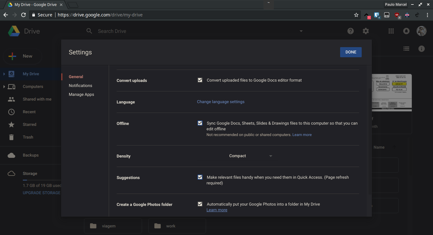Image resolution: width=433 pixels, height=235 pixels.
Task: Expand the Computers tree arrow
Action: click(x=4, y=86)
